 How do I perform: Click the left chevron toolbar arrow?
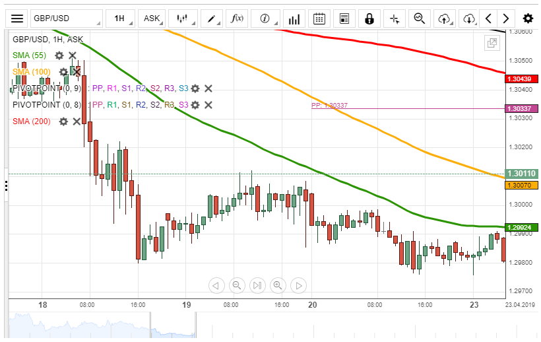pos(488,18)
